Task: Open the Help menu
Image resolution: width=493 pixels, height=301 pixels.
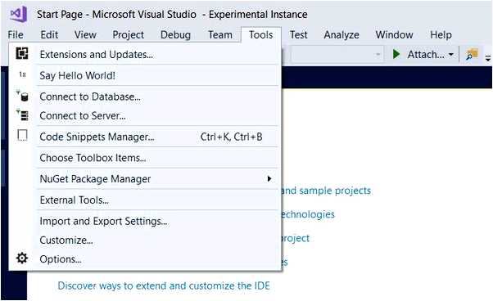Action: tap(441, 34)
